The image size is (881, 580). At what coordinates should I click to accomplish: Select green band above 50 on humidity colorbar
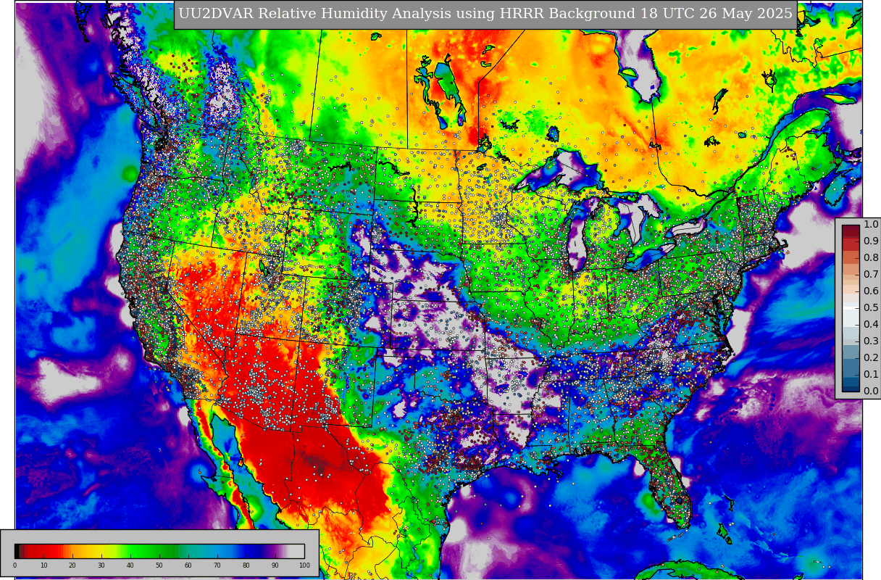(x=159, y=551)
